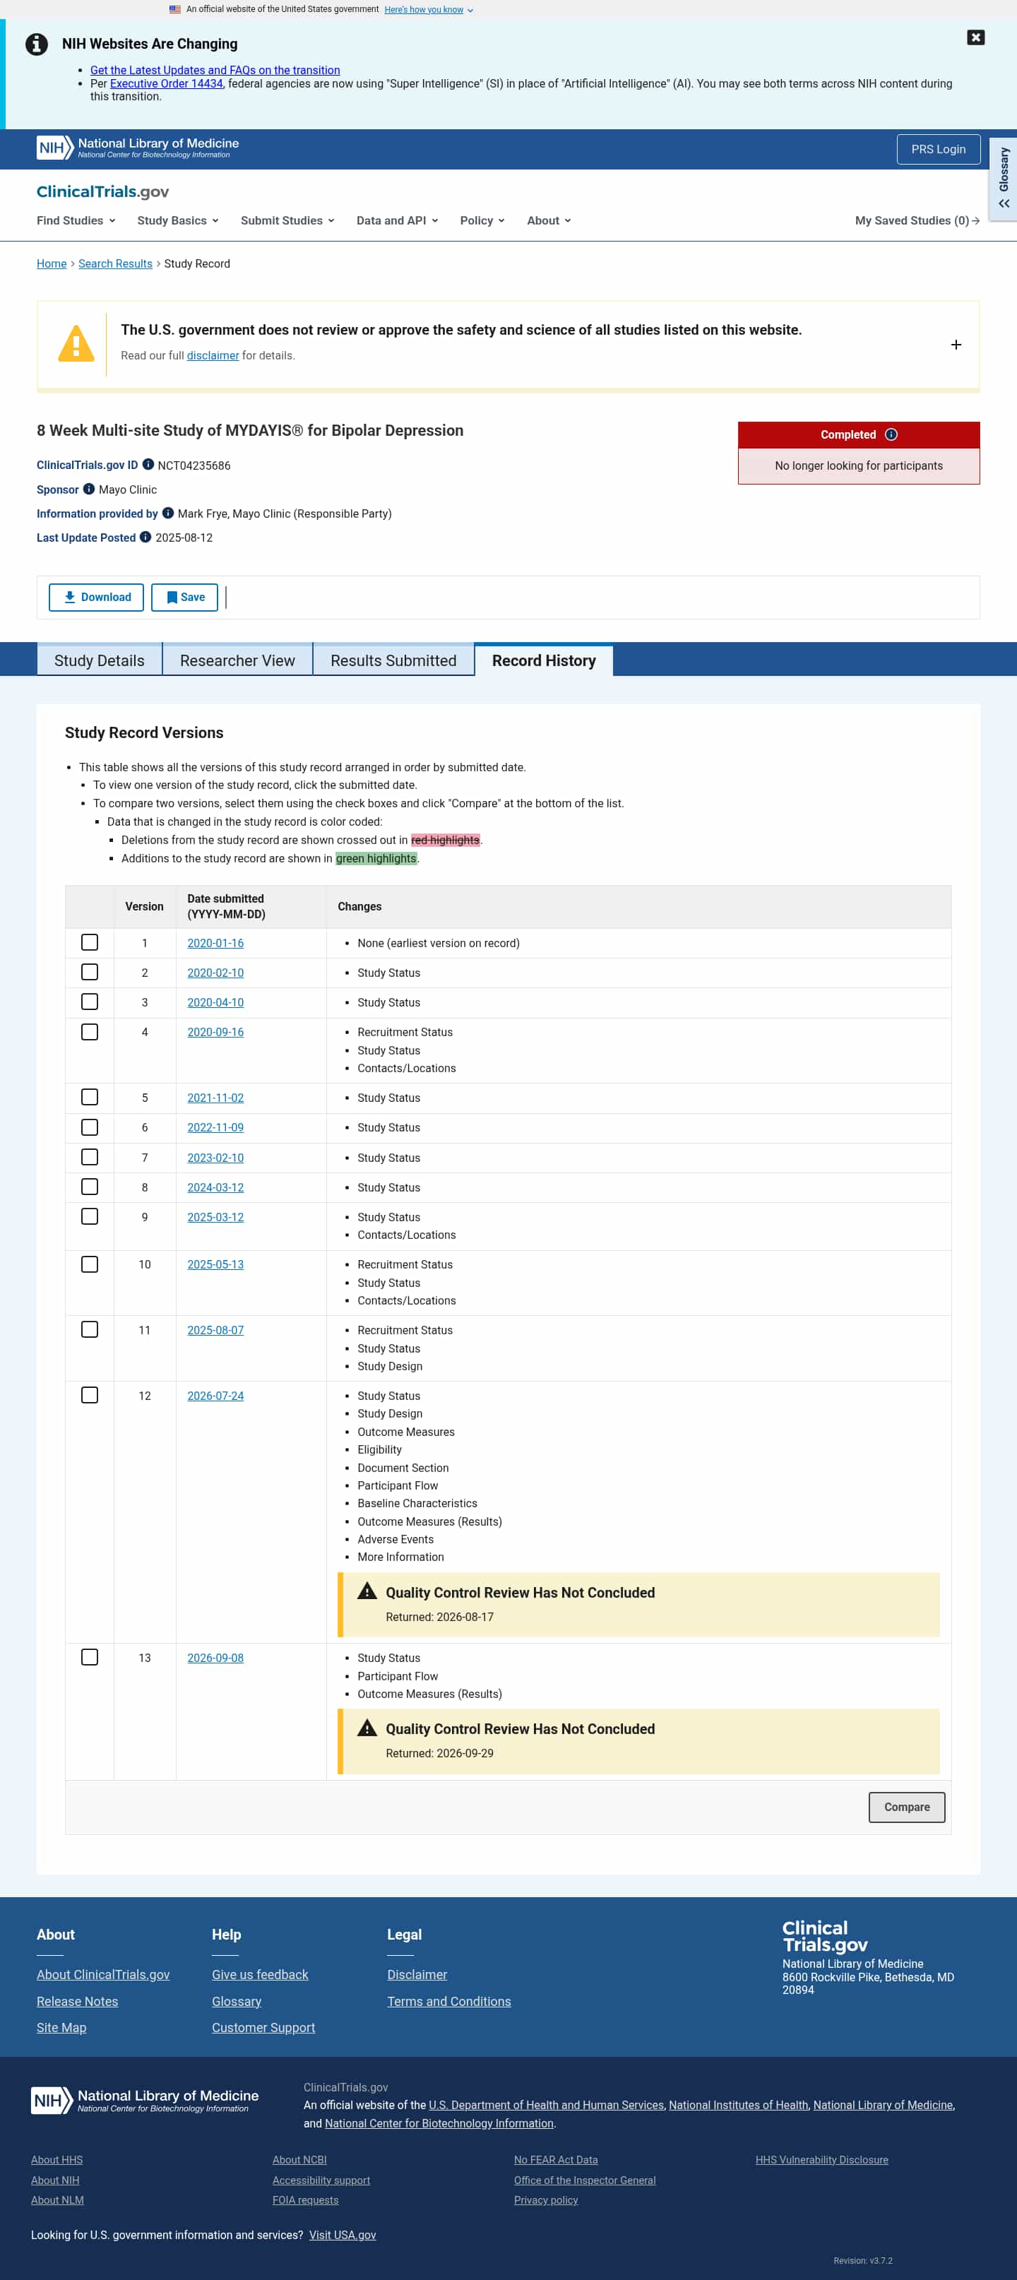Go to Search Results breadcrumb link
Image resolution: width=1017 pixels, height=2280 pixels.
click(x=115, y=263)
